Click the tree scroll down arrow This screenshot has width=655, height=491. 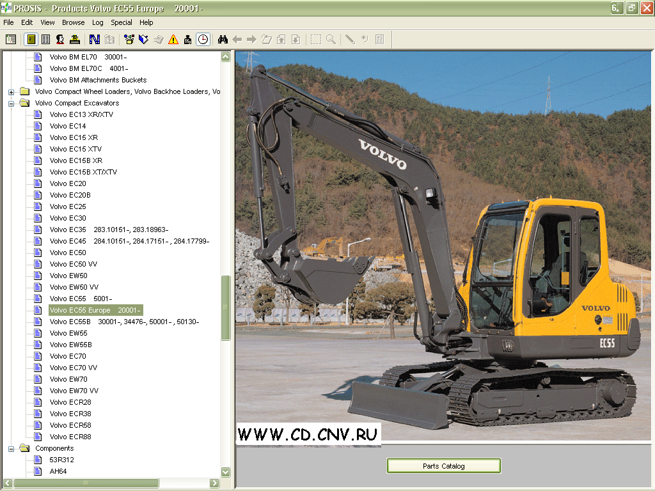[226, 472]
